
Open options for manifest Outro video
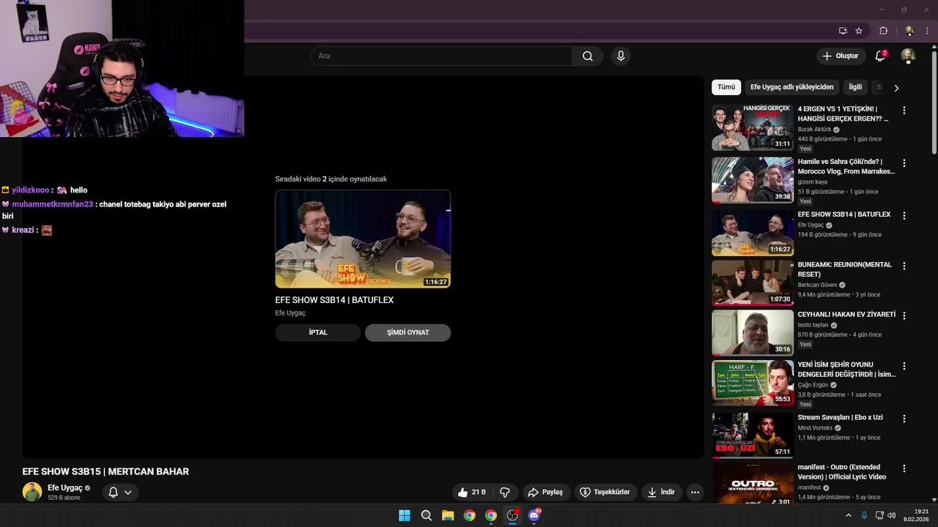pyautogui.click(x=904, y=468)
